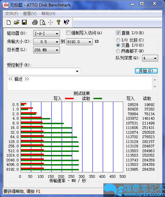Viewport: 165px width, 197px height.
Task: Enable the 强制写入访问 checkbox
Action: point(68,33)
